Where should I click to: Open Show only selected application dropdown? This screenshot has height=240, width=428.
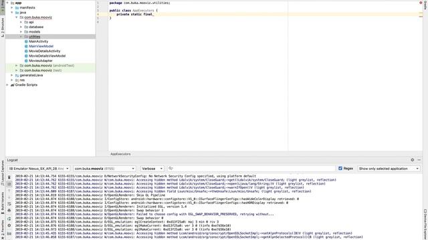pos(389,169)
